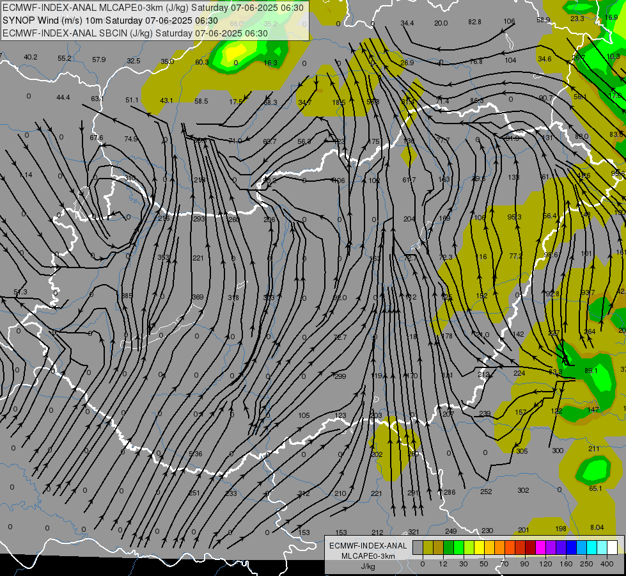
Task: Click the 'J/kg' unit label in legend
Action: pos(368,566)
